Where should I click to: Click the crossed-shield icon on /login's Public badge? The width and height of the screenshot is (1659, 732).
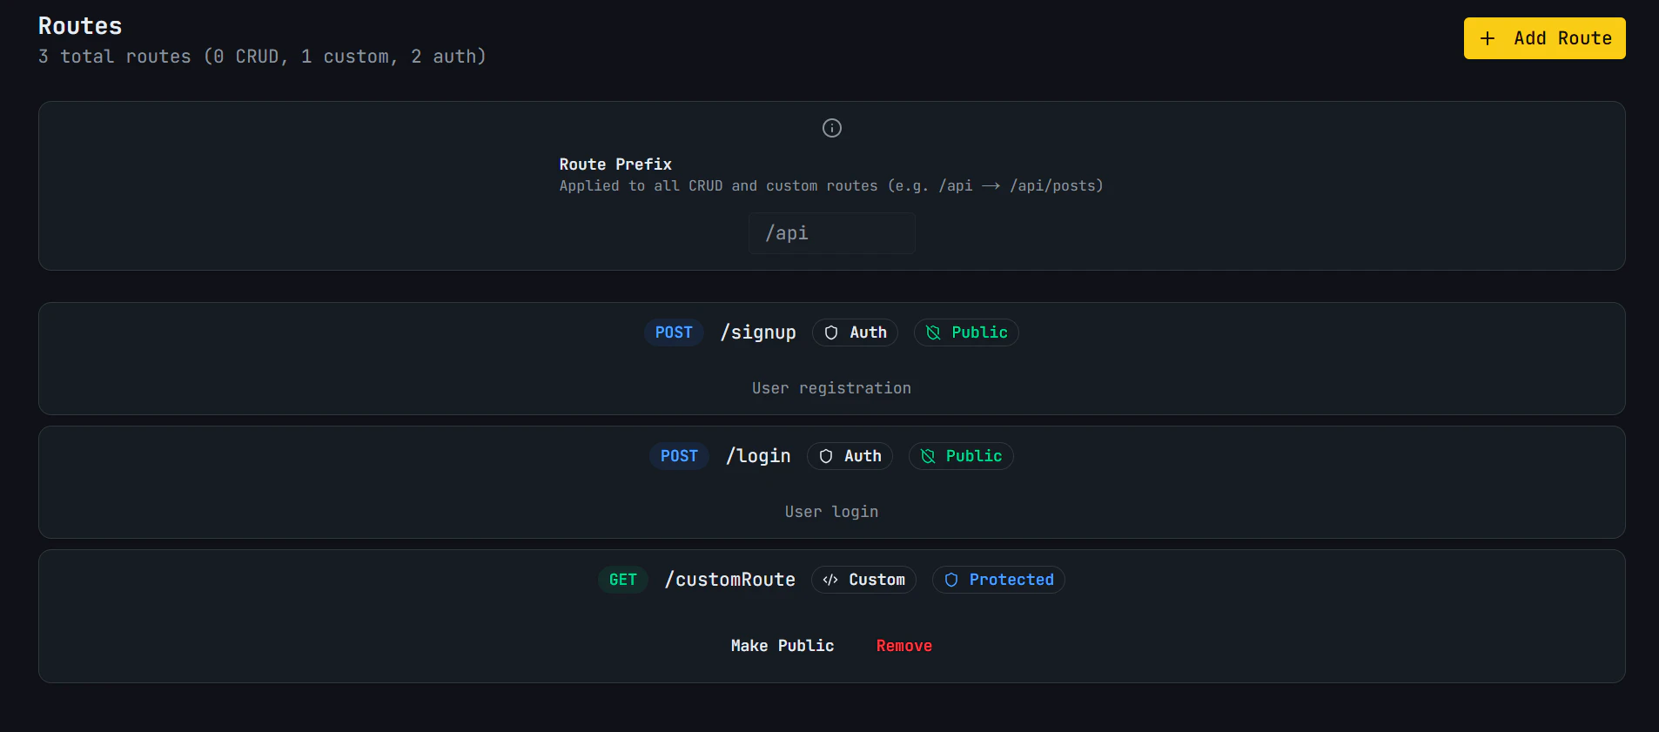927,456
